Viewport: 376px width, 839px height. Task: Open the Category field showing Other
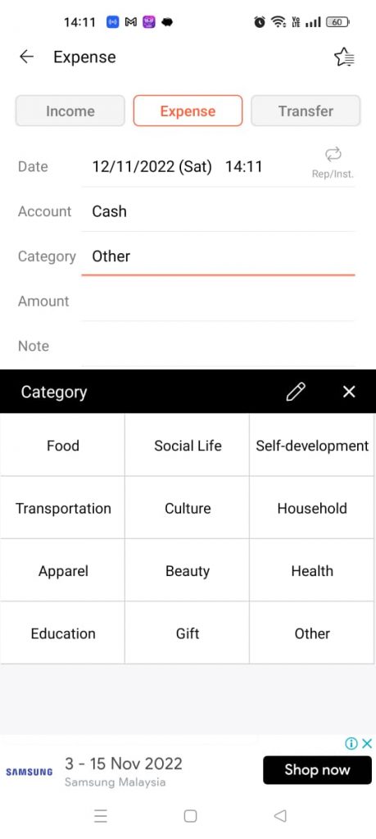[x=218, y=256]
